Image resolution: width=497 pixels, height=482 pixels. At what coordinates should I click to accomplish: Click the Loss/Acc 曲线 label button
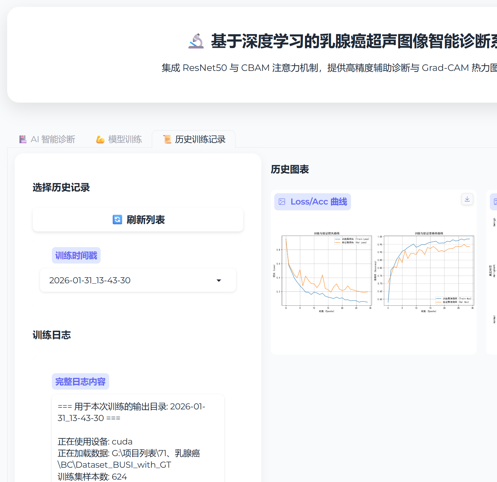(312, 201)
